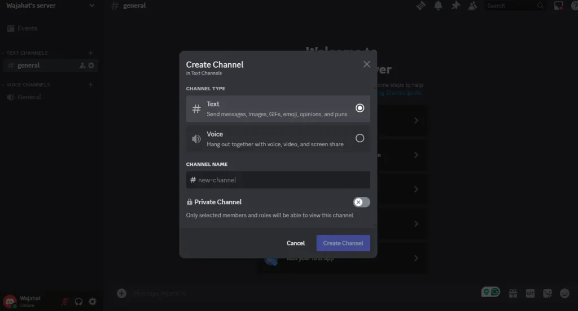Open edit channel gear for general
Viewport: 578px width, 311px height.
(x=91, y=65)
